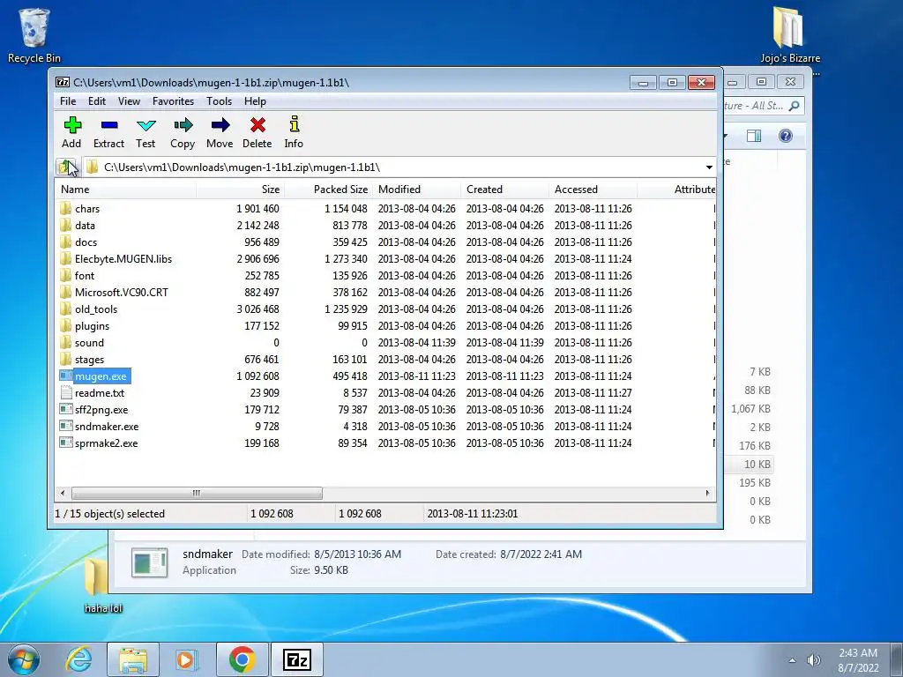This screenshot has width=903, height=677.
Task: Open Recycle Bin desktop icon
Action: (34, 34)
